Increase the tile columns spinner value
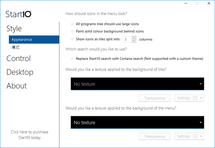215x148 pixels. pyautogui.click(x=134, y=38)
